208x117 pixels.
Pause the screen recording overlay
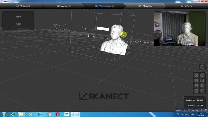coord(201,110)
